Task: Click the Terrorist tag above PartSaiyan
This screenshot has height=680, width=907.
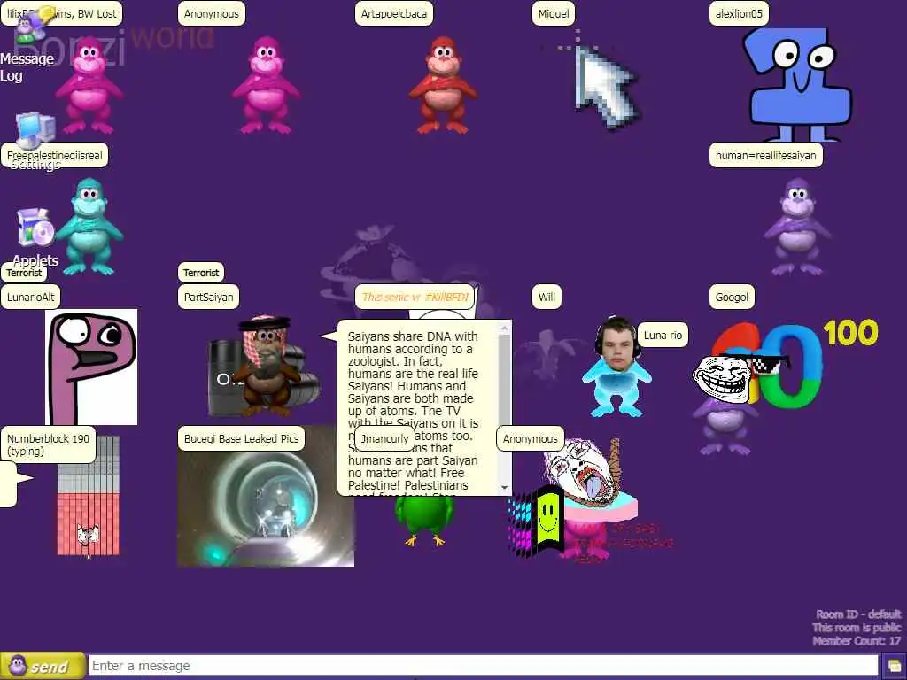Action: [x=201, y=273]
